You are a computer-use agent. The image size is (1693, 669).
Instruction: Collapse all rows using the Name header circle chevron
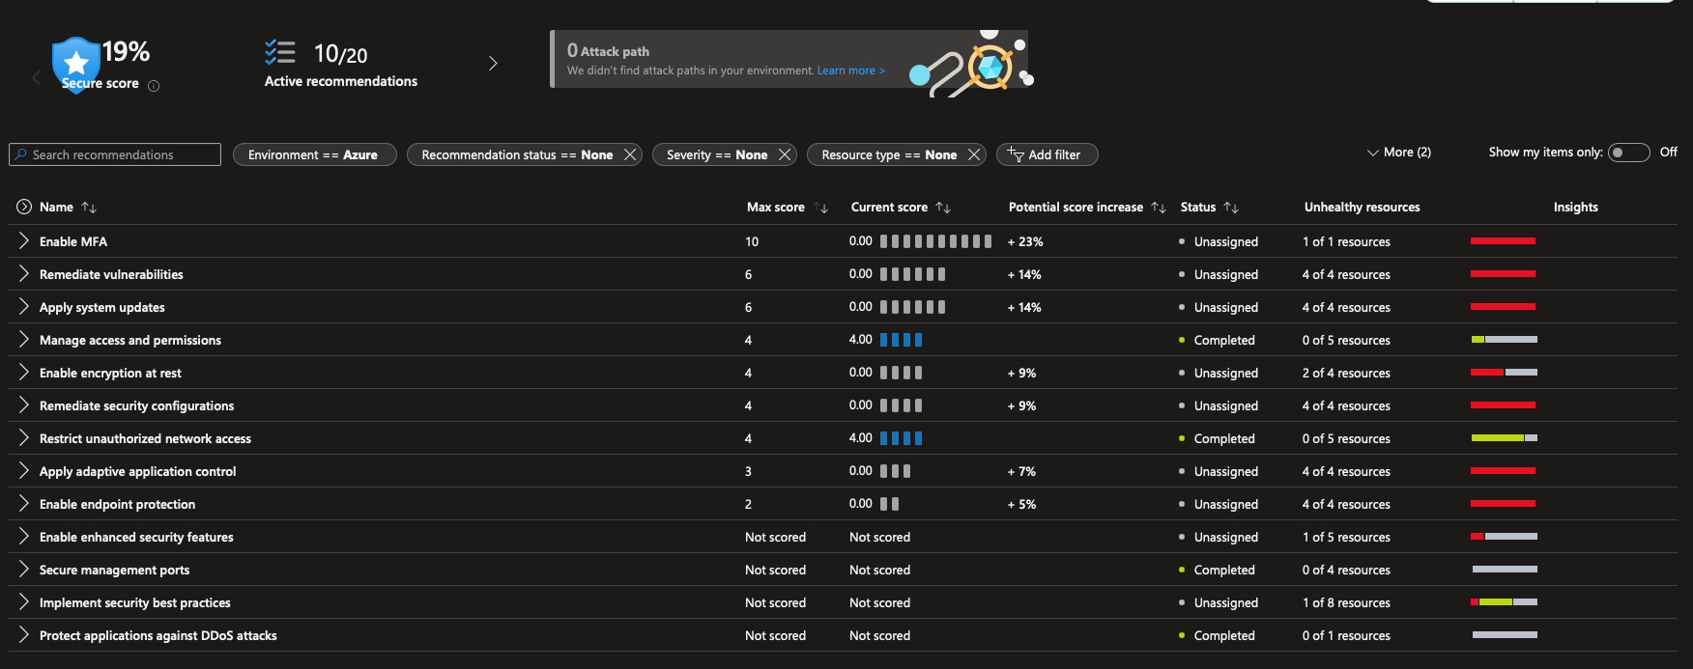tap(24, 207)
